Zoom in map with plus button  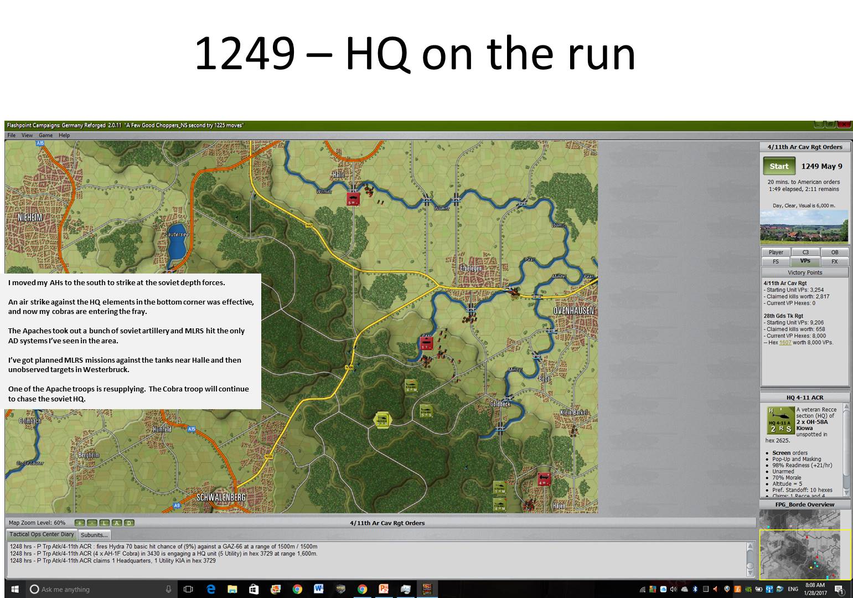80,523
